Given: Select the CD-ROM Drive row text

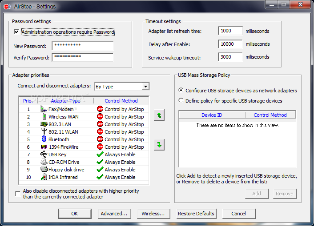Looking at the screenshot, I should 64,162.
